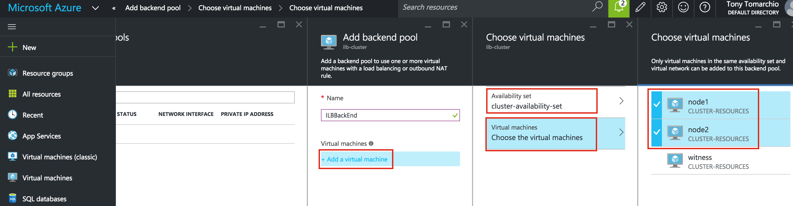This screenshot has height=206, width=793.
Task: Click the Virtual machines (classic) monitor icon
Action: 13,157
